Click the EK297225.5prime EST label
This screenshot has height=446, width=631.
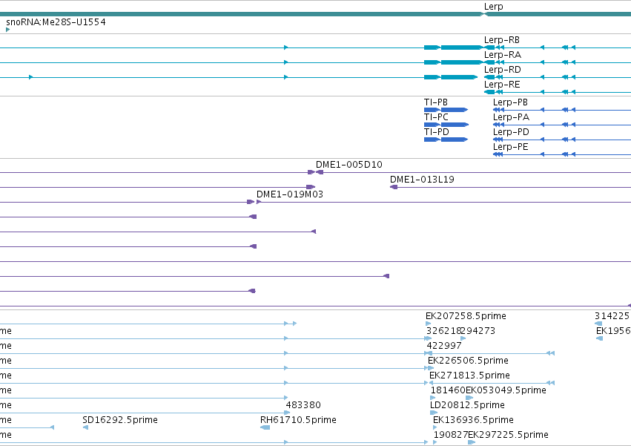pos(508,435)
